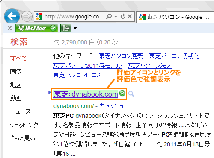Click the Refresh page icon
214x158 pixels.
(123, 16)
